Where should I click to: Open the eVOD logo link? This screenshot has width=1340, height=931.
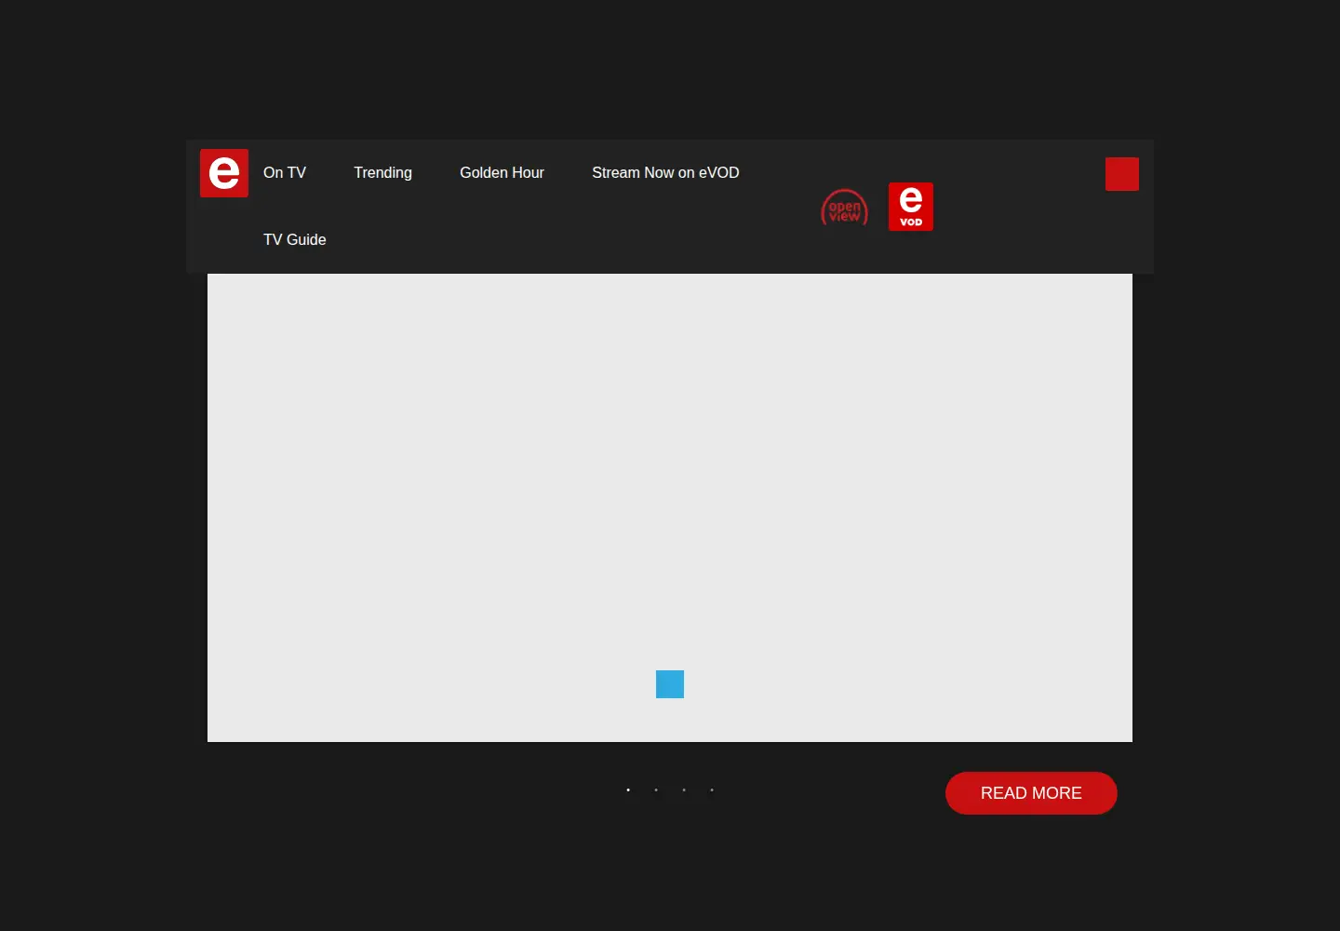tap(911, 207)
